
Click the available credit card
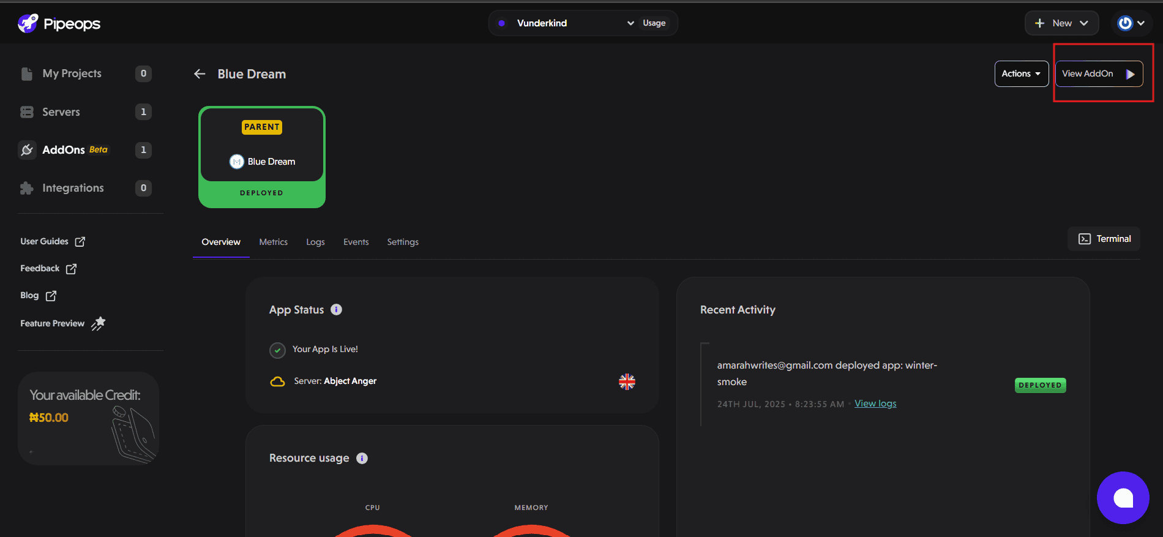point(89,418)
